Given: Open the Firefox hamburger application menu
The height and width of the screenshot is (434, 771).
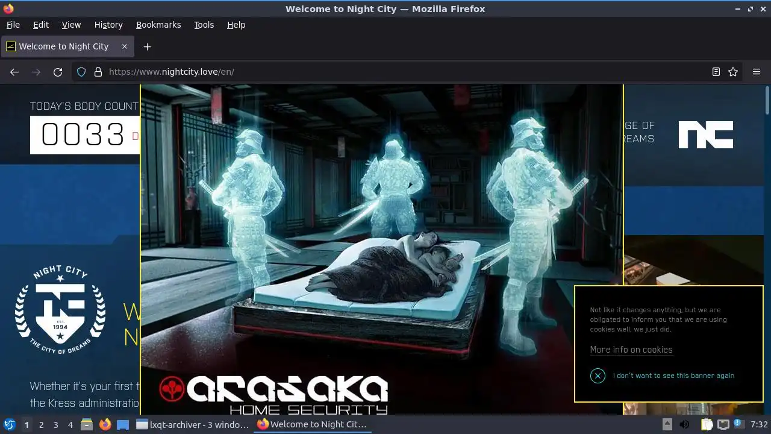Looking at the screenshot, I should 757,72.
